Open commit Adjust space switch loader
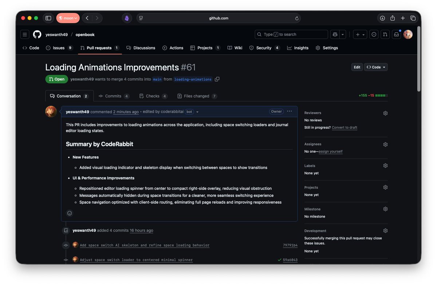437x285 pixels. click(x=136, y=260)
